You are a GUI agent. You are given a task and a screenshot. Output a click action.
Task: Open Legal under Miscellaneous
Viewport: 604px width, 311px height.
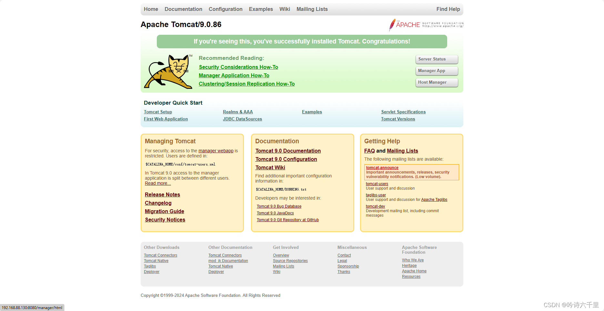[342, 261]
